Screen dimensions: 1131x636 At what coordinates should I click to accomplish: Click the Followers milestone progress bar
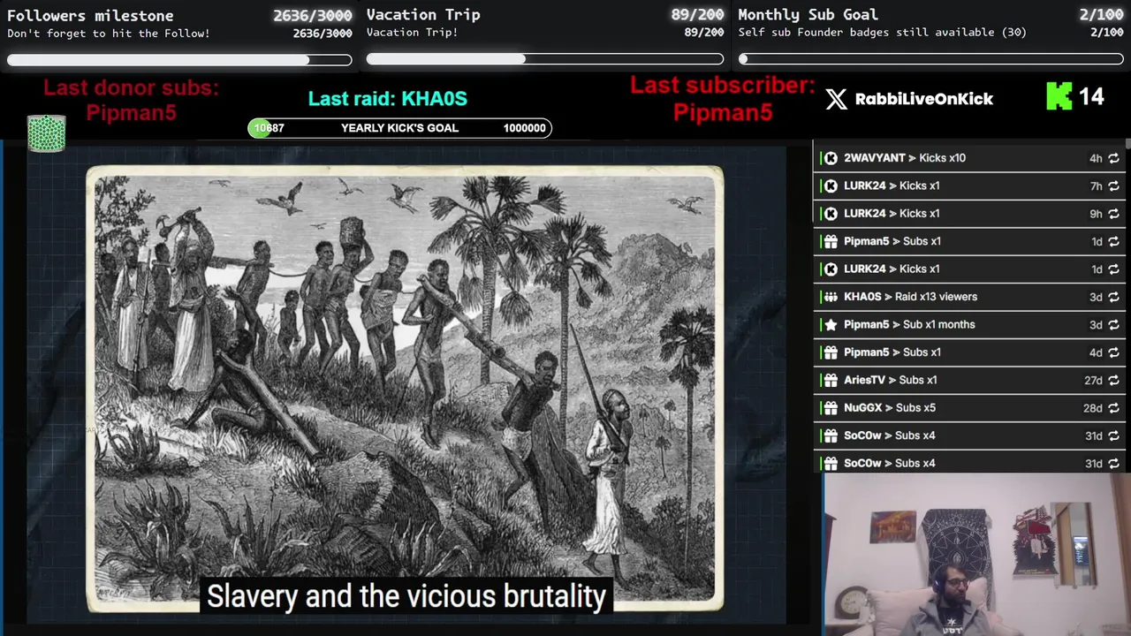coord(179,60)
